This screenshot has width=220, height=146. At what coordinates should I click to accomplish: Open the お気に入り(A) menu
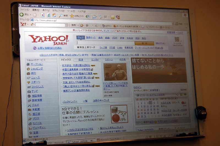(x=58, y=11)
